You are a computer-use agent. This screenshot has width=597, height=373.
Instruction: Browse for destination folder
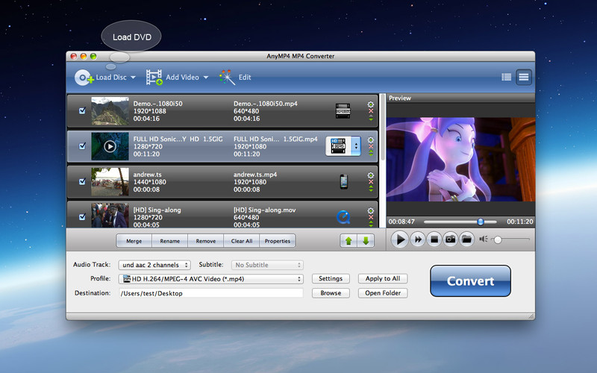coord(331,293)
